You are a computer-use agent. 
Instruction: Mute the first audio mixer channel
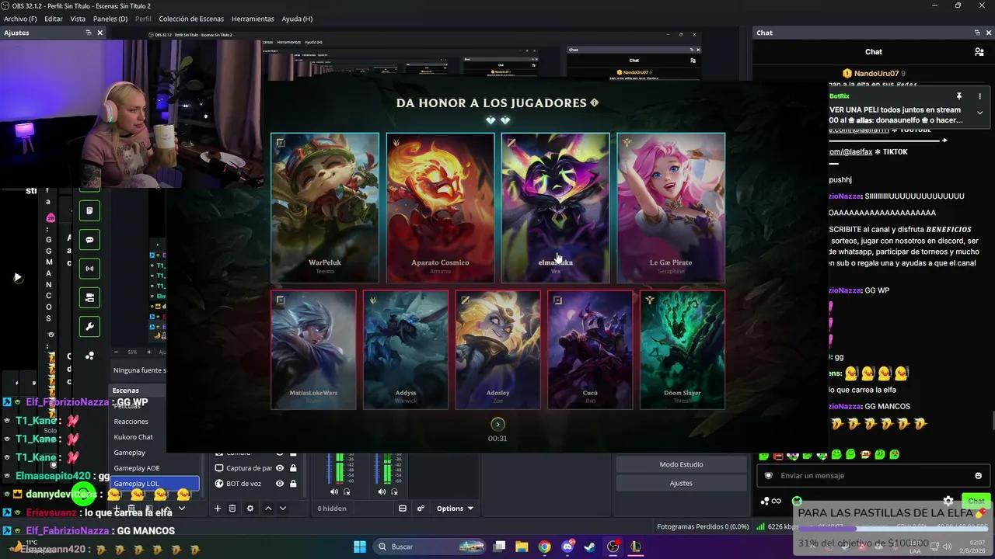(x=334, y=491)
